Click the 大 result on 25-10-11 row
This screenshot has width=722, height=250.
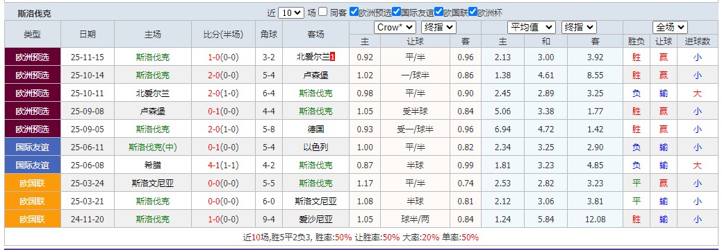698,93
